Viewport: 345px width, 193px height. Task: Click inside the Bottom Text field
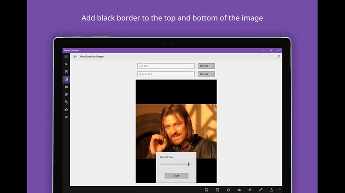click(x=166, y=74)
